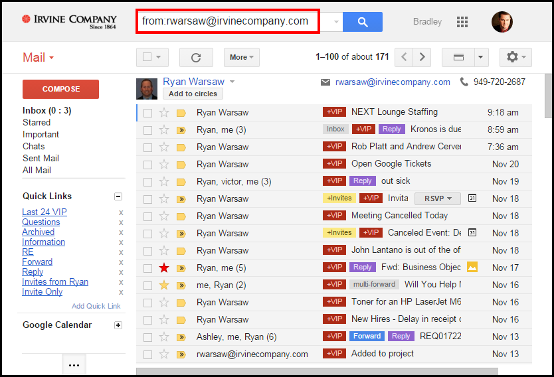
Task: Unstar the red-starred Fwd: Business Objec email
Action: pyautogui.click(x=164, y=268)
